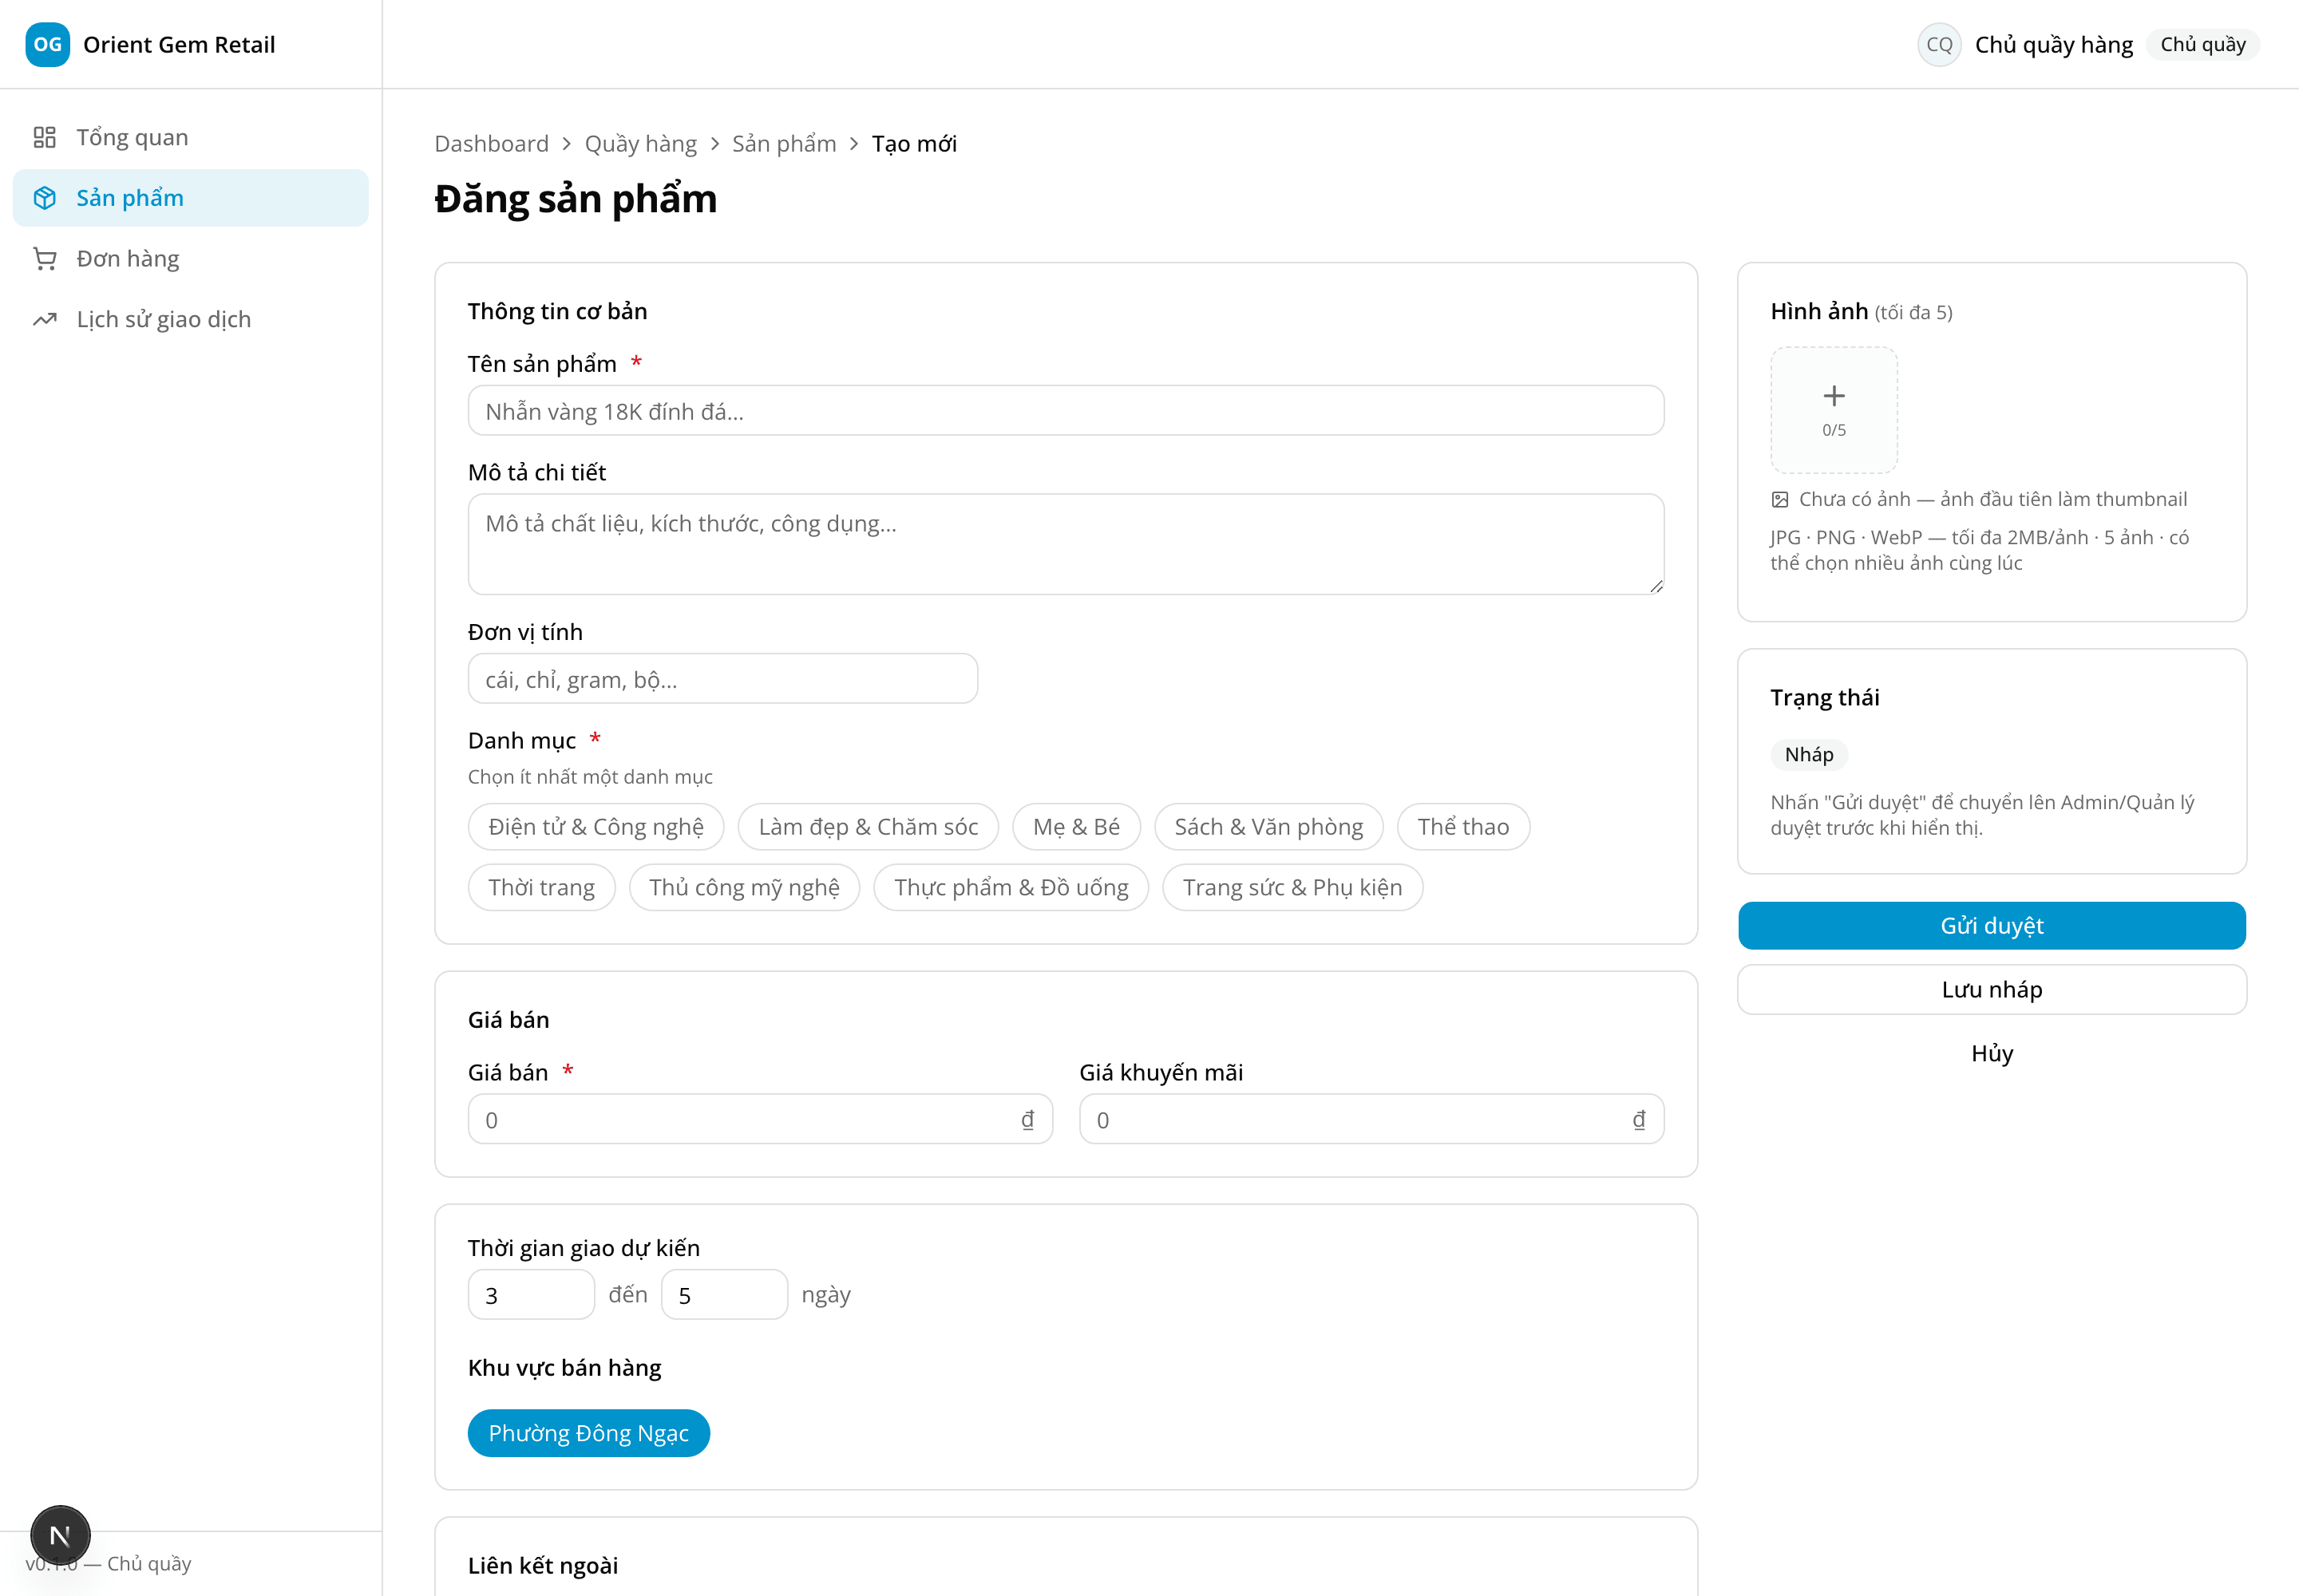
Task: Focus the Đơn vị tính input
Action: (x=722, y=679)
